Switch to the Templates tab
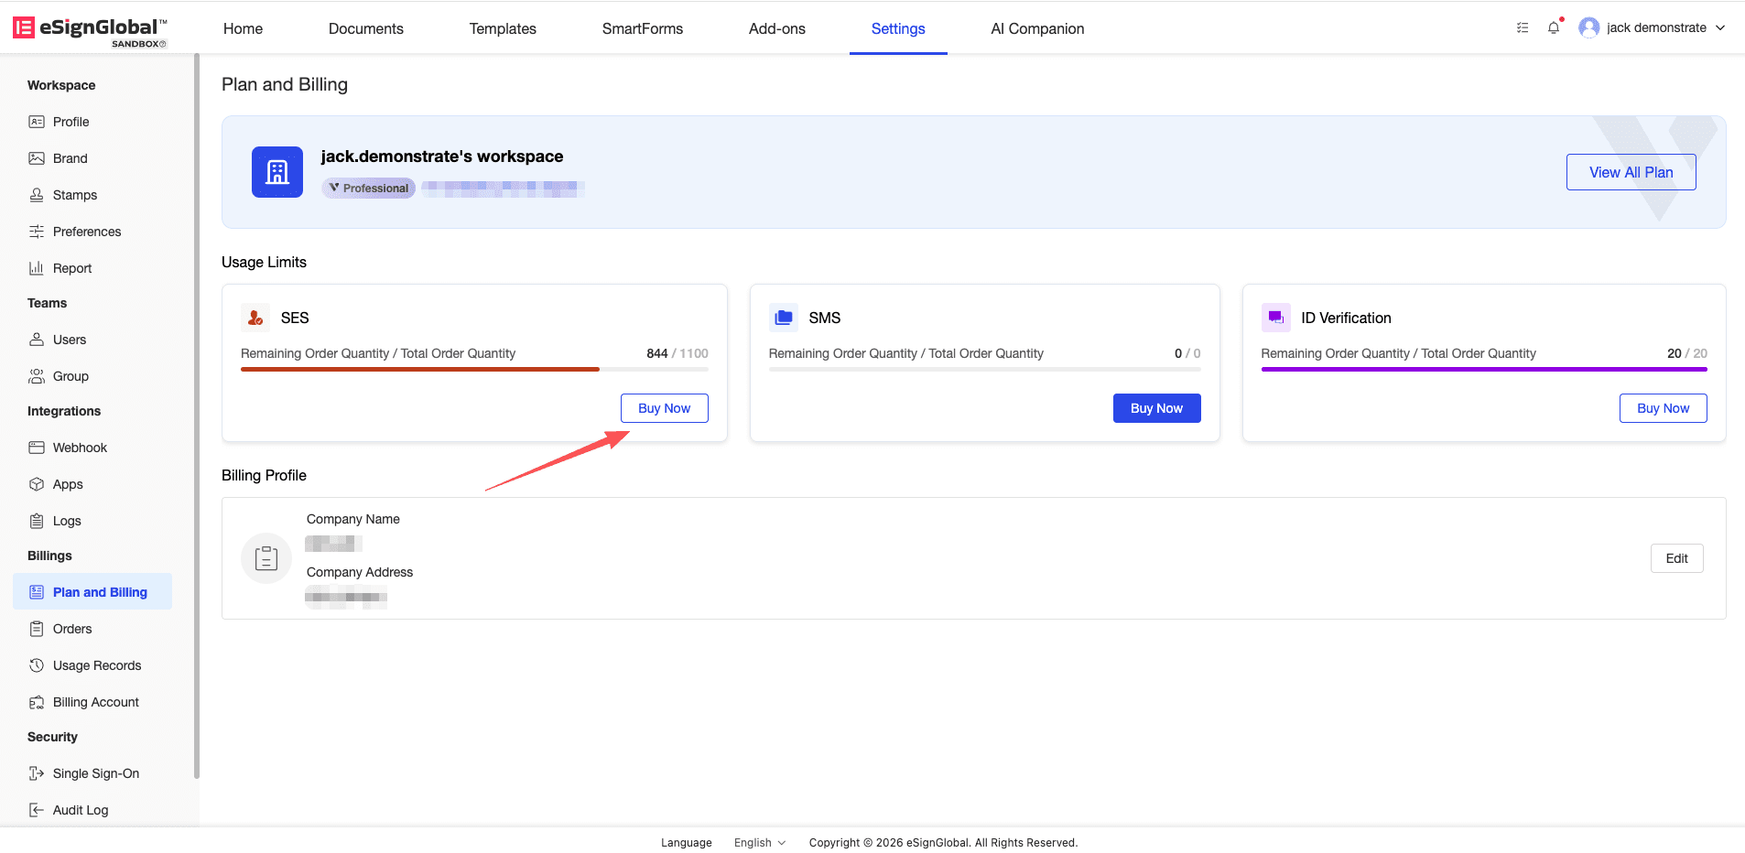 click(x=503, y=28)
